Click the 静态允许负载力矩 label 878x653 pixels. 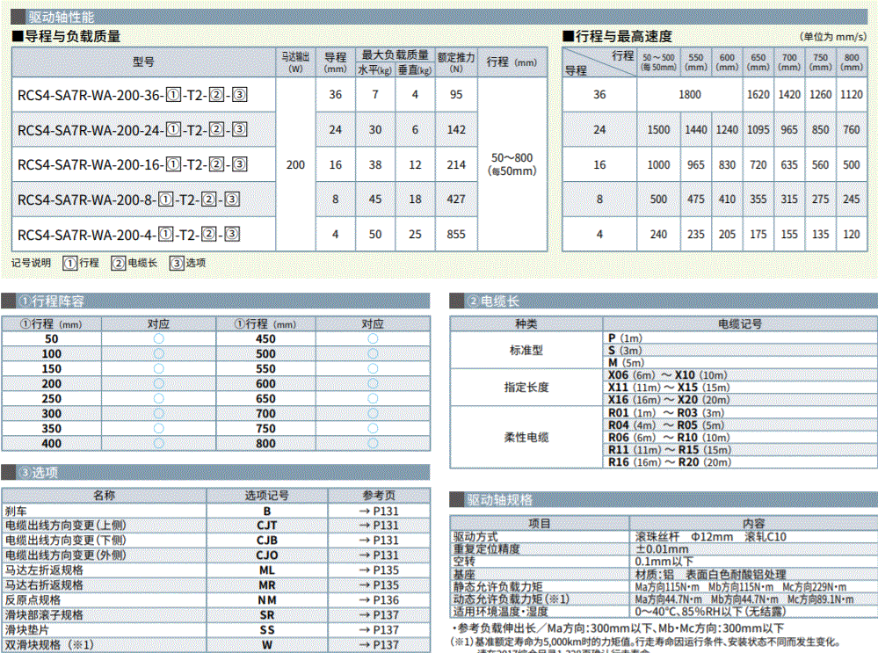tap(497, 586)
